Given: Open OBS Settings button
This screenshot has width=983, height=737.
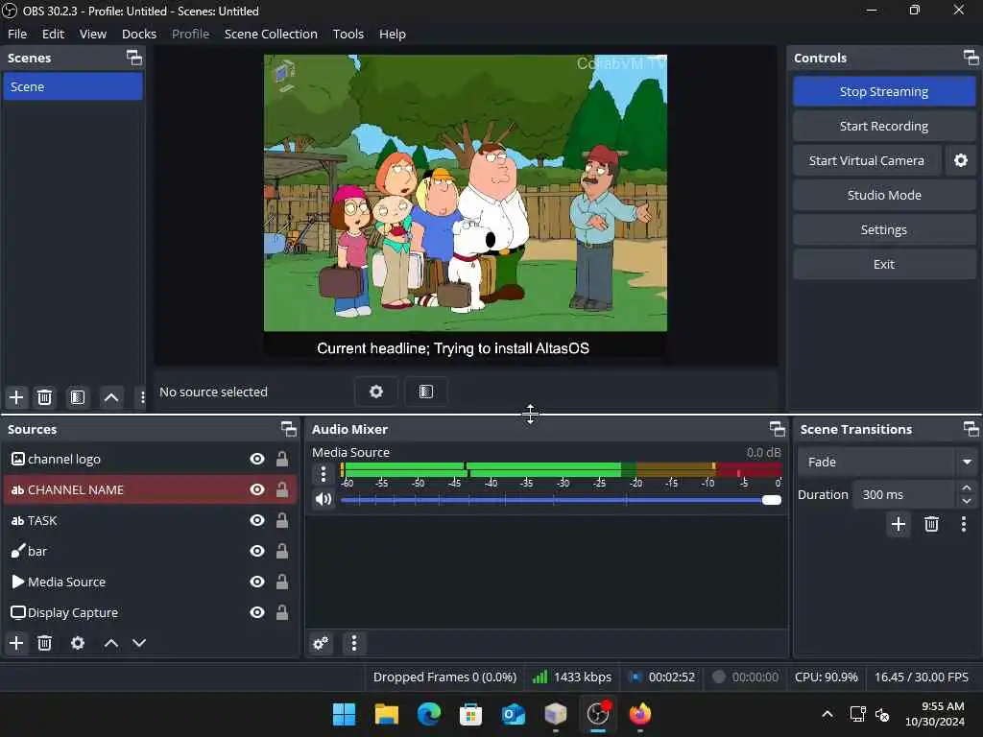Looking at the screenshot, I should (884, 229).
